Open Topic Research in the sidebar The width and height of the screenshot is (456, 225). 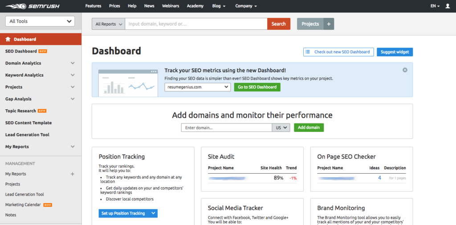(20, 111)
